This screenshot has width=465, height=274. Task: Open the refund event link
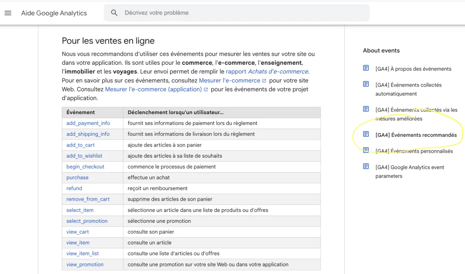click(x=74, y=188)
